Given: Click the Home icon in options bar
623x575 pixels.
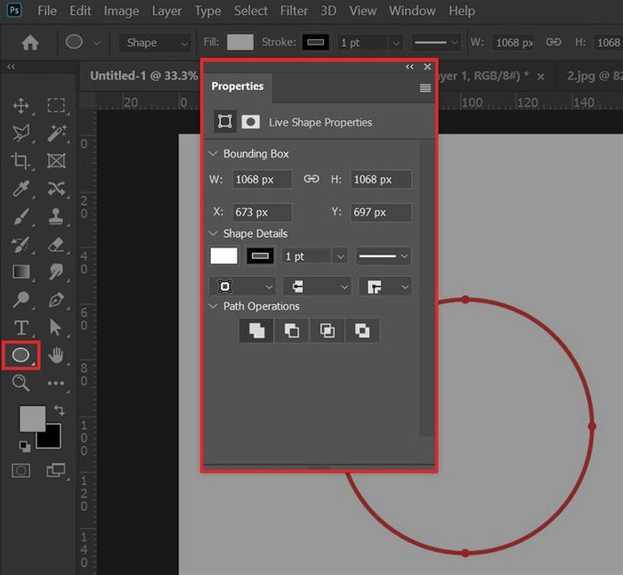Looking at the screenshot, I should pyautogui.click(x=30, y=43).
